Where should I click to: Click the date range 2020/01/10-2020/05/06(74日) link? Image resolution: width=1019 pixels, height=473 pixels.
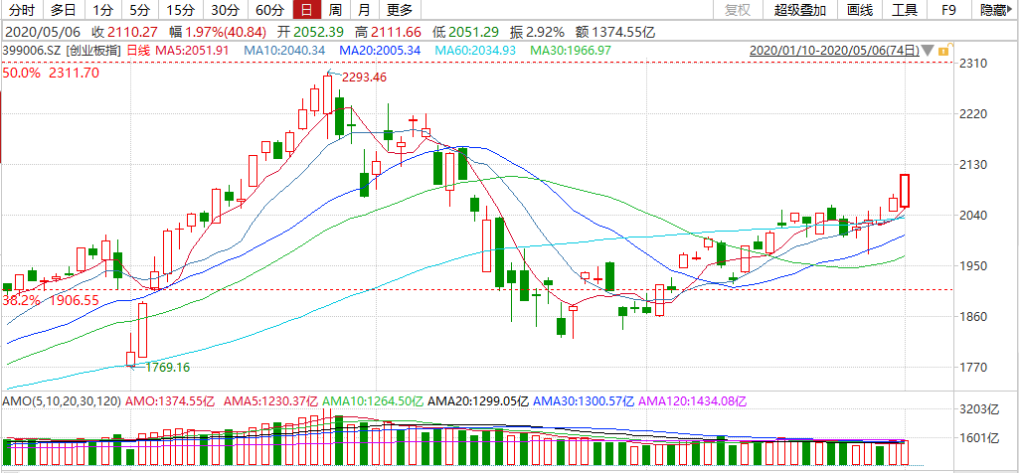834,50
